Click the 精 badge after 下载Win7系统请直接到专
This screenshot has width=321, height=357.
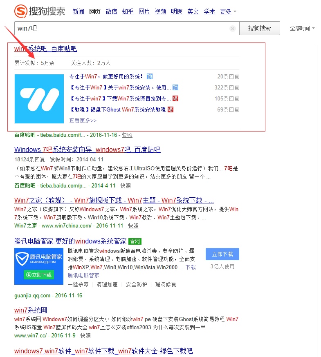pos(175,98)
